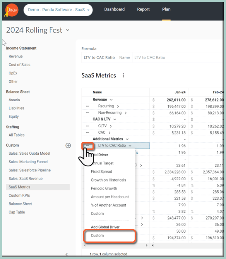Expand the Recurring revenue row

coord(118,106)
